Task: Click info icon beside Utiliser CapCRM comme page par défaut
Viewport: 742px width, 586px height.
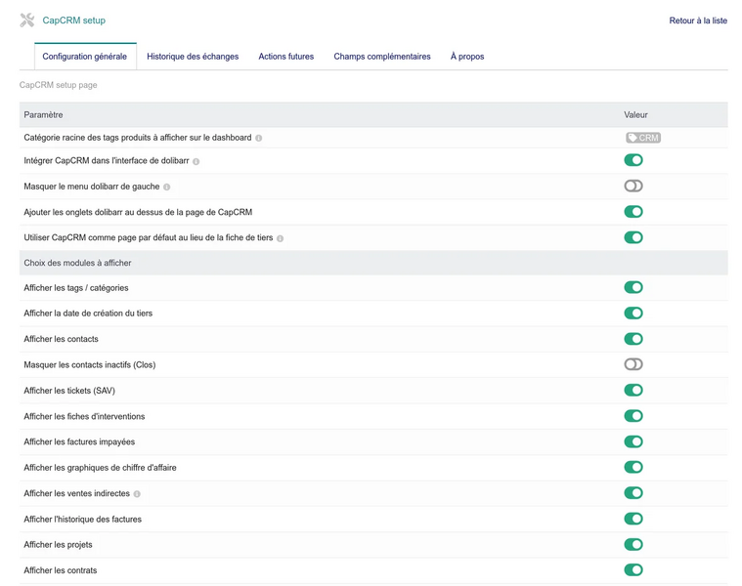Action: pyautogui.click(x=281, y=238)
